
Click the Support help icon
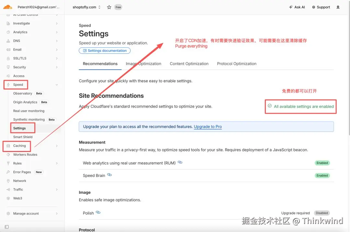pyautogui.click(x=313, y=7)
